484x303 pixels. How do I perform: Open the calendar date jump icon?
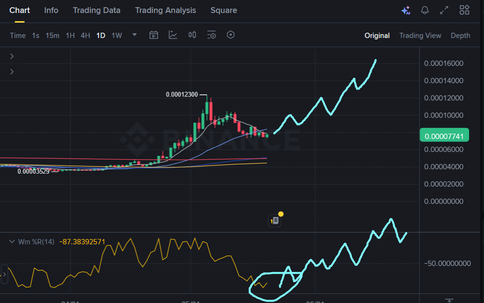tap(154, 35)
